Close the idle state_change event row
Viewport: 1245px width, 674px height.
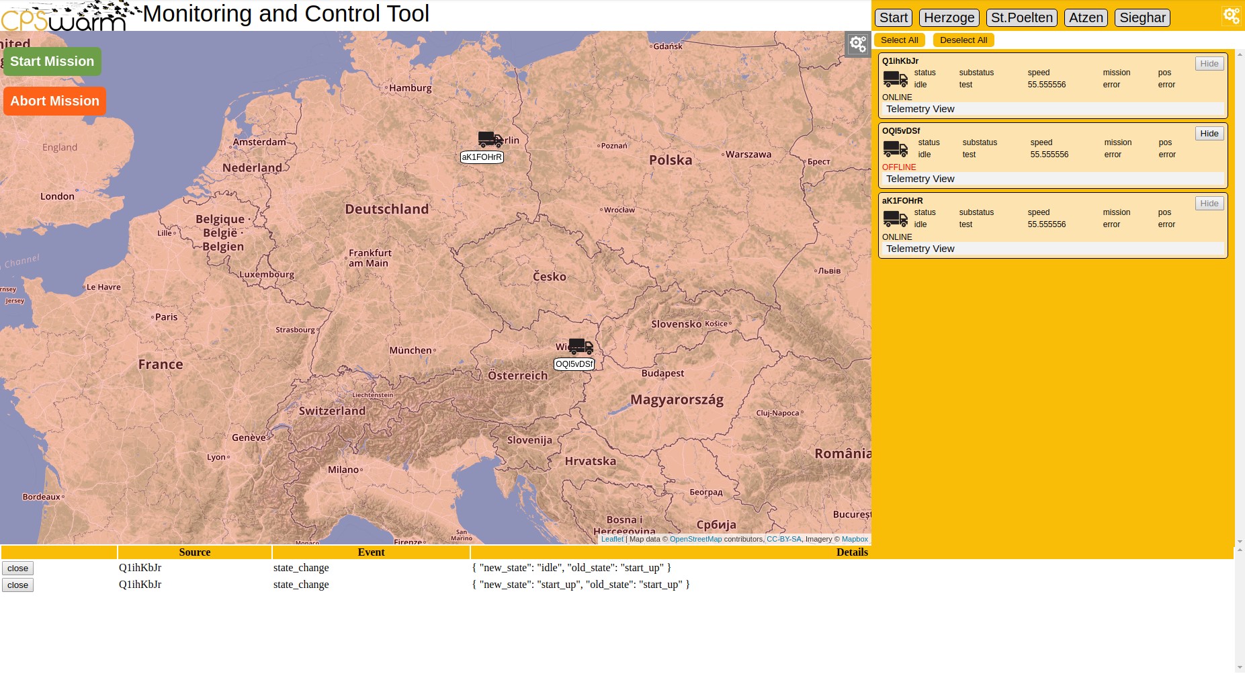click(18, 568)
